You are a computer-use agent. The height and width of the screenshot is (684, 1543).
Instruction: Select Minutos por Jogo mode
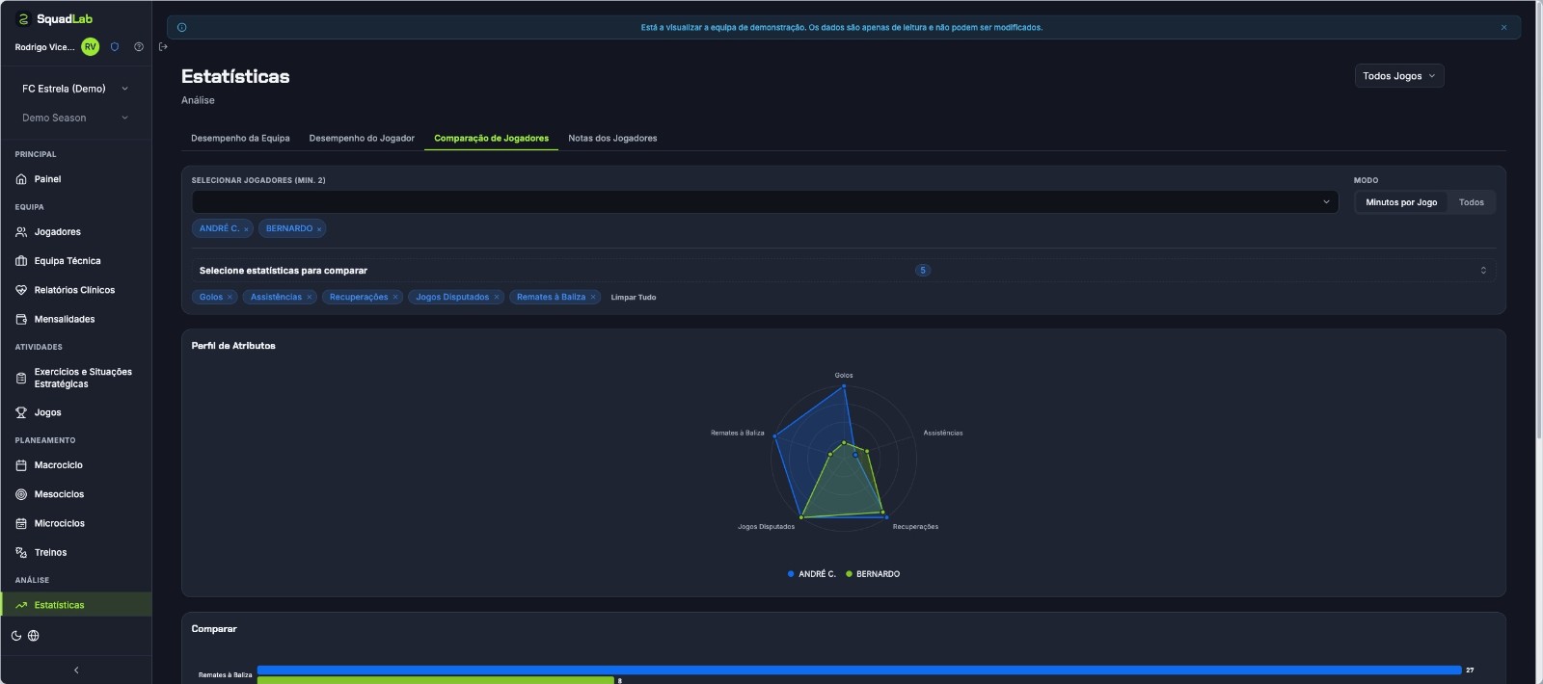(1401, 202)
